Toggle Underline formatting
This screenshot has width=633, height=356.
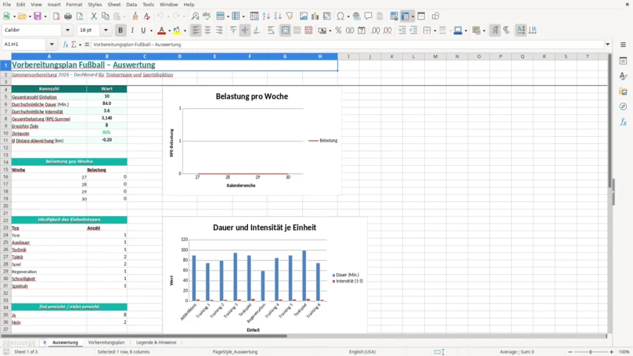[x=143, y=30]
